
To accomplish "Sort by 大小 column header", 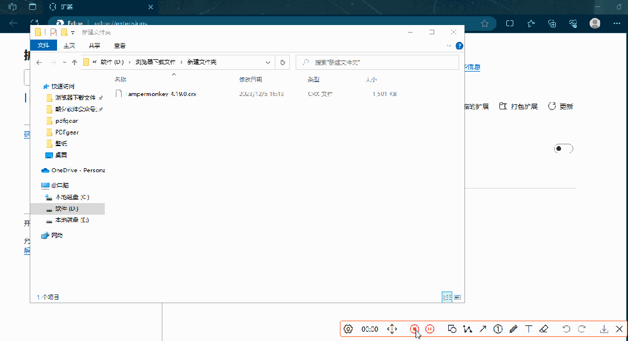I will (x=371, y=80).
